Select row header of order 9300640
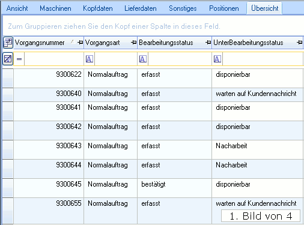 tap(8, 95)
